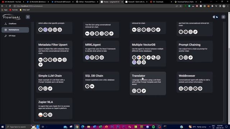
Task: Select Marketplaces in the sidebar
Action: click(15, 30)
